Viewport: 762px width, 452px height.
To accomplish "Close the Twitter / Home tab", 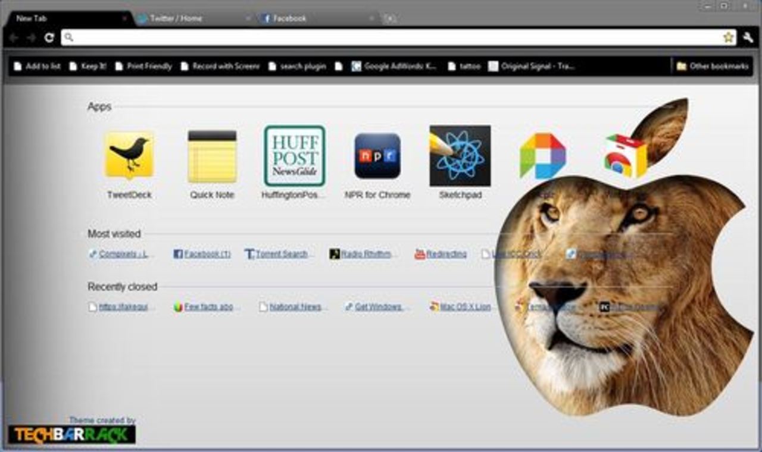I will tap(248, 18).
